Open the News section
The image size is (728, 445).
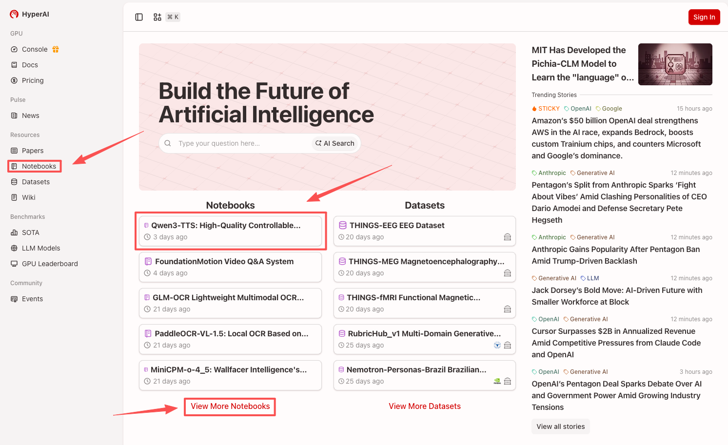coord(30,116)
